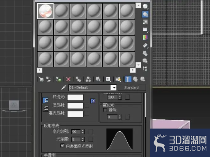210x157 pixels.
Task: Open the 高光反射 specular color swatch
Action: 75,114
